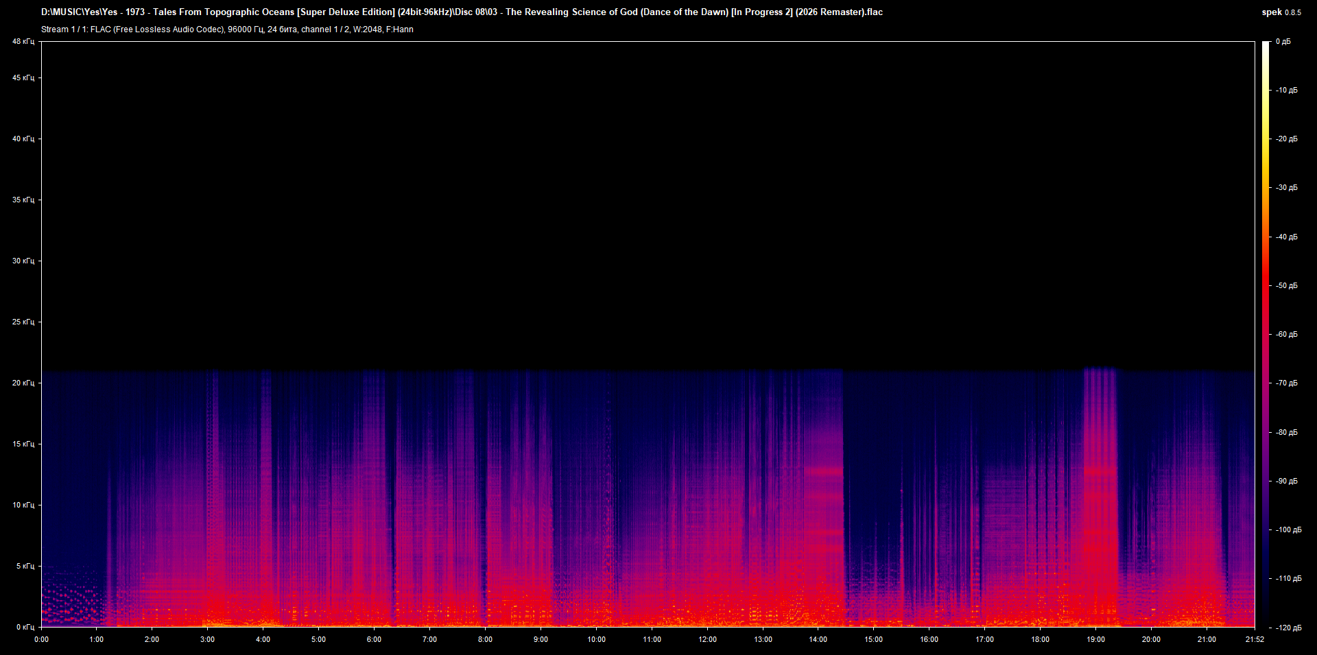1317x655 pixels.
Task: Click the 25 кГц frequency axis label
Action: click(23, 322)
